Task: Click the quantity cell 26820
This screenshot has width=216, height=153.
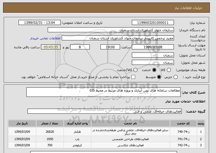Action: click(x=50, y=132)
